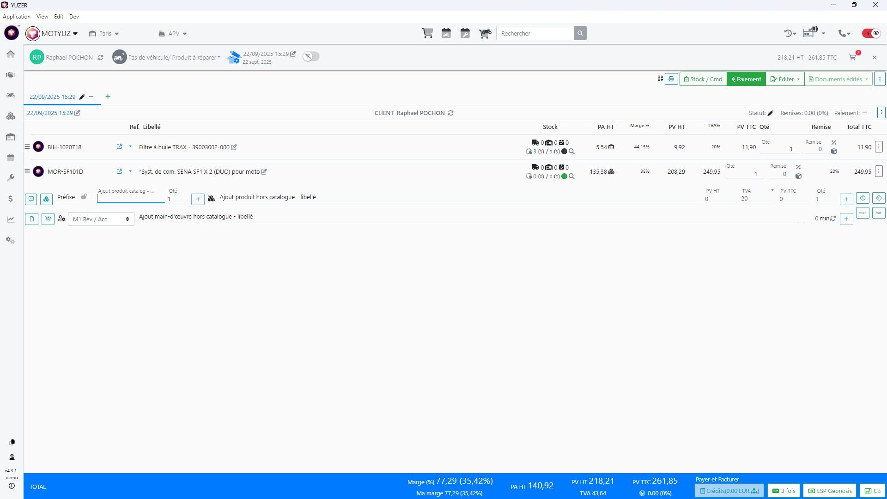Viewport: 887px width, 499px height.
Task: Click the statistics chart icon in sidebar
Action: [11, 219]
